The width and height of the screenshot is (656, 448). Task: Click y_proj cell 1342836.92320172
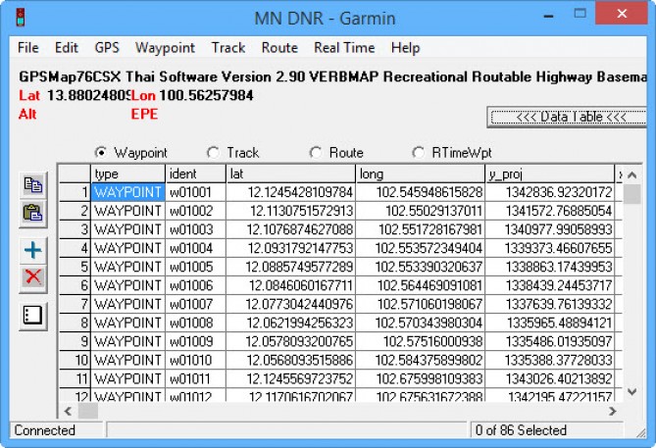pos(550,192)
